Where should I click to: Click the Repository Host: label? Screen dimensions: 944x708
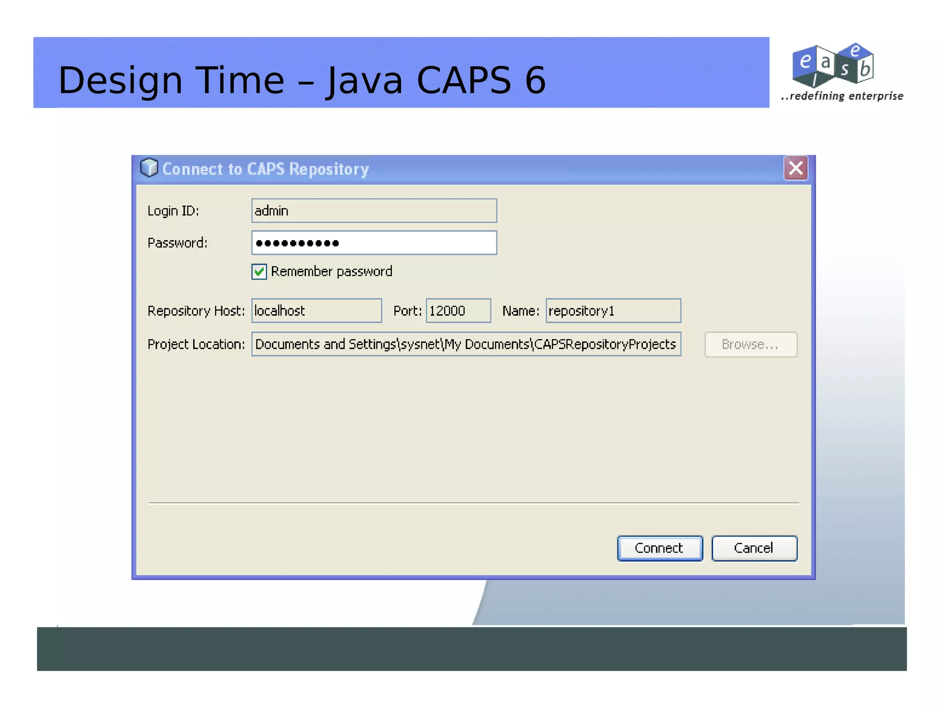[x=196, y=311]
